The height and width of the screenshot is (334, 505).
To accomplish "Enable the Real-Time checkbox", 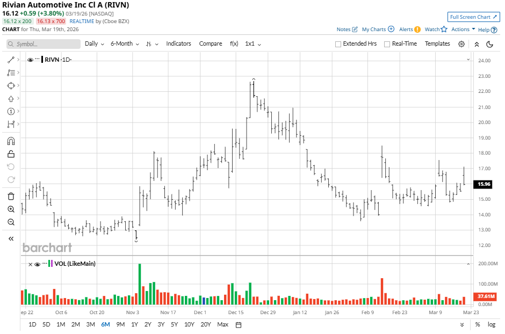I will [387, 44].
